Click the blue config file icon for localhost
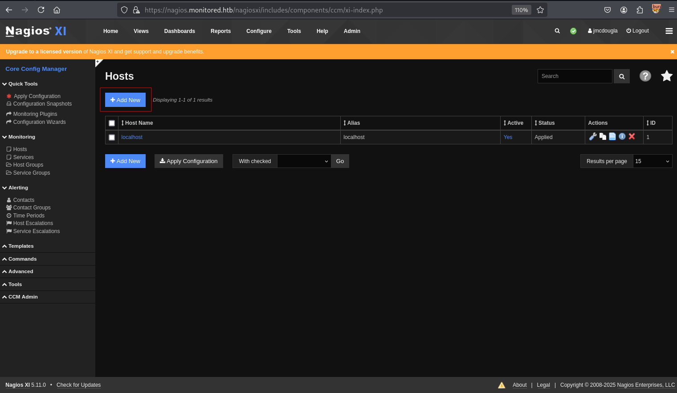This screenshot has width=677, height=393. (612, 136)
